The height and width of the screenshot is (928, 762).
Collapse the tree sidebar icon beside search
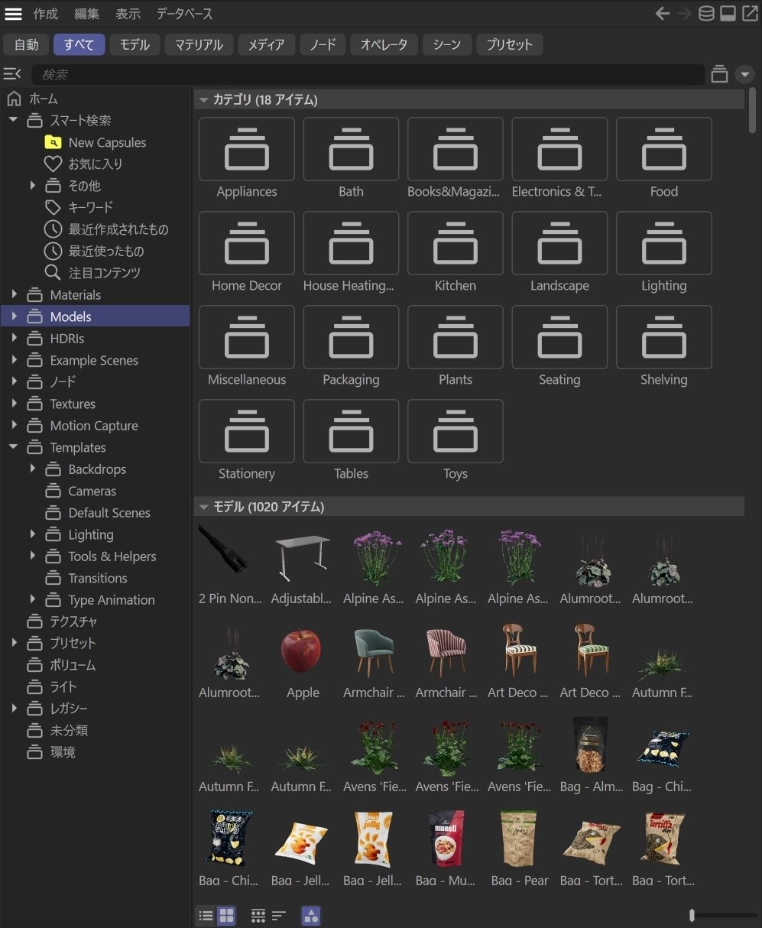(x=12, y=74)
